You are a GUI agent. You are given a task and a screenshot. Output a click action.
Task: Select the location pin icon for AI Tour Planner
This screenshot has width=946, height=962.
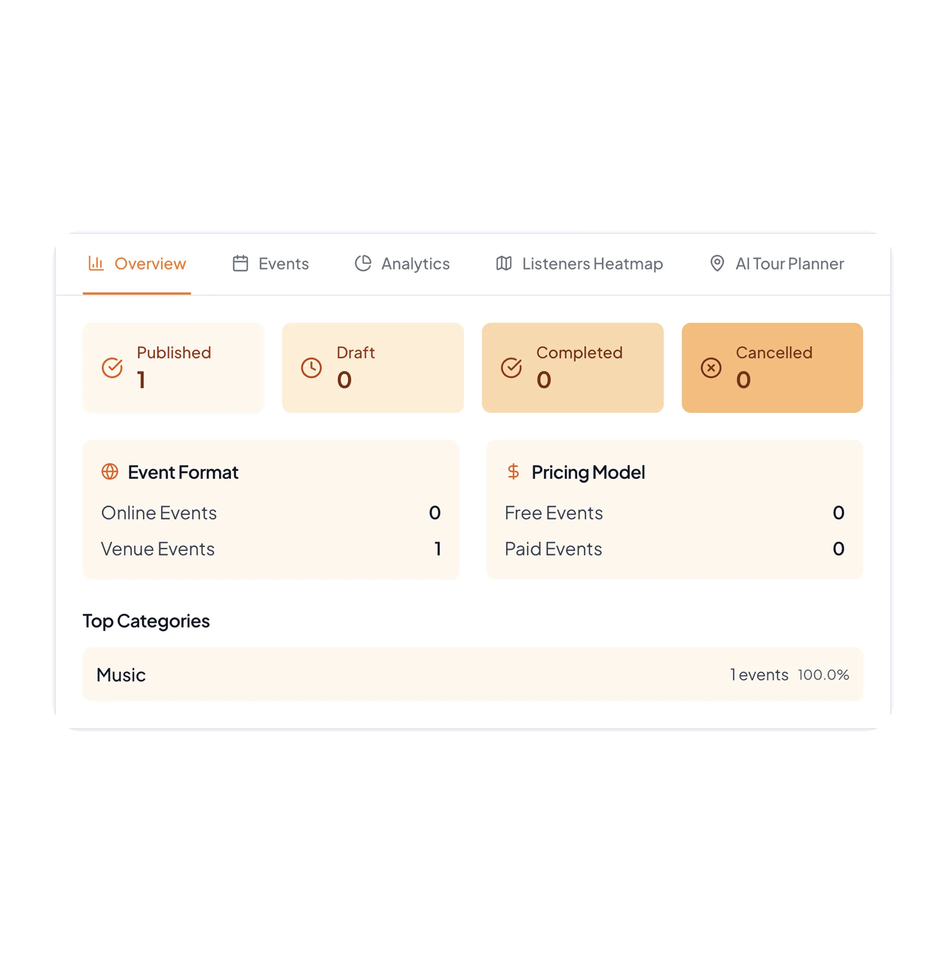717,263
